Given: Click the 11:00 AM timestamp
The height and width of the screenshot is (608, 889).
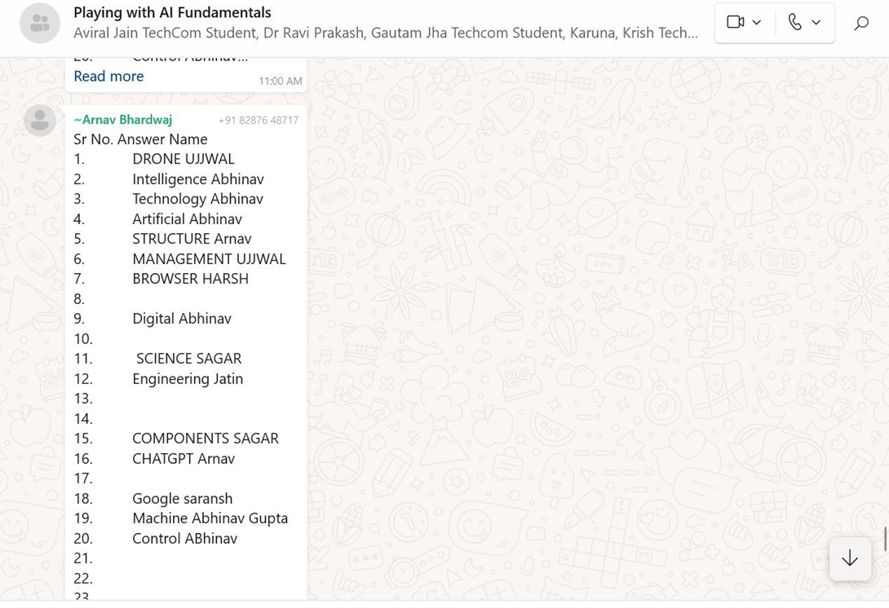Looking at the screenshot, I should tap(280, 81).
